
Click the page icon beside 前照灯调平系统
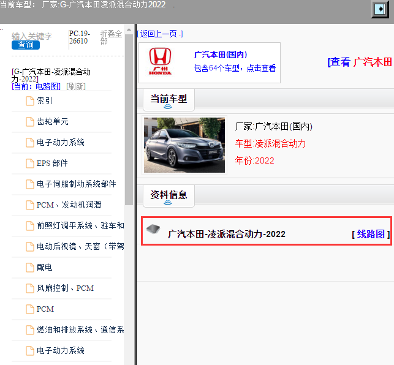click(30, 226)
